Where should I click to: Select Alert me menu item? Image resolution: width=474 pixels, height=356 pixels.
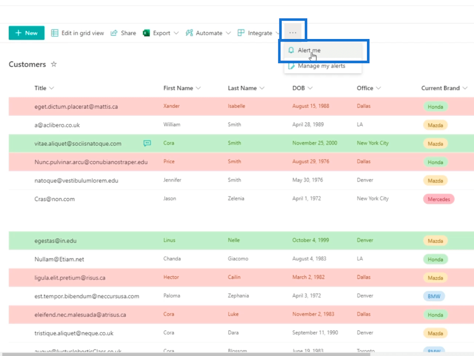point(323,50)
